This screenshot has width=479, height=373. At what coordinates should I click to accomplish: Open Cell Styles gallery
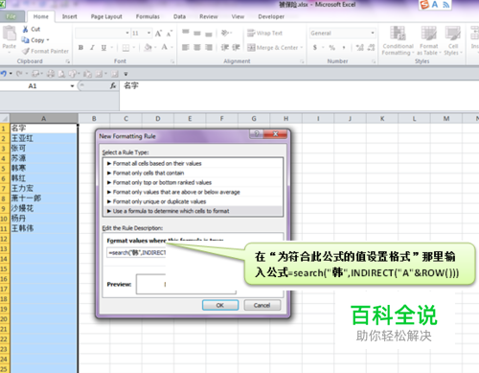click(453, 40)
